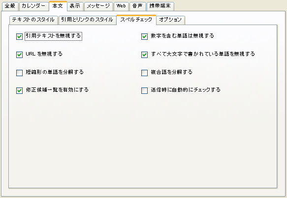This screenshot has height=198, width=287.
Task: Enable 短縮形の単語を分解する option
Action: [x=19, y=73]
